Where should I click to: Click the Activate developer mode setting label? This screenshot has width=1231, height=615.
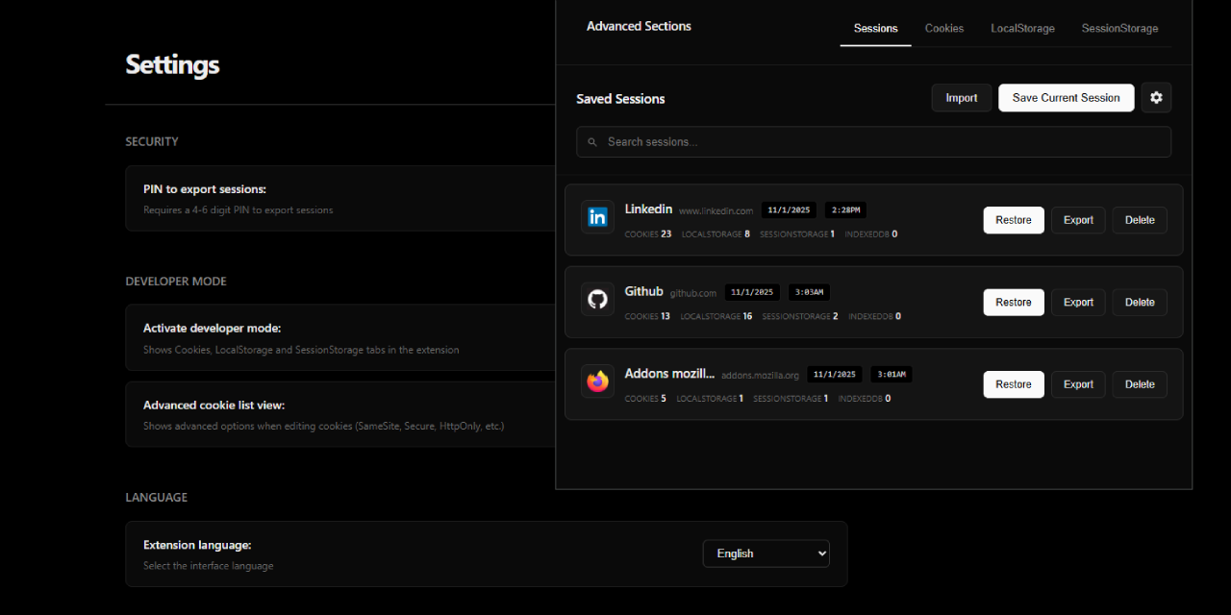click(212, 329)
